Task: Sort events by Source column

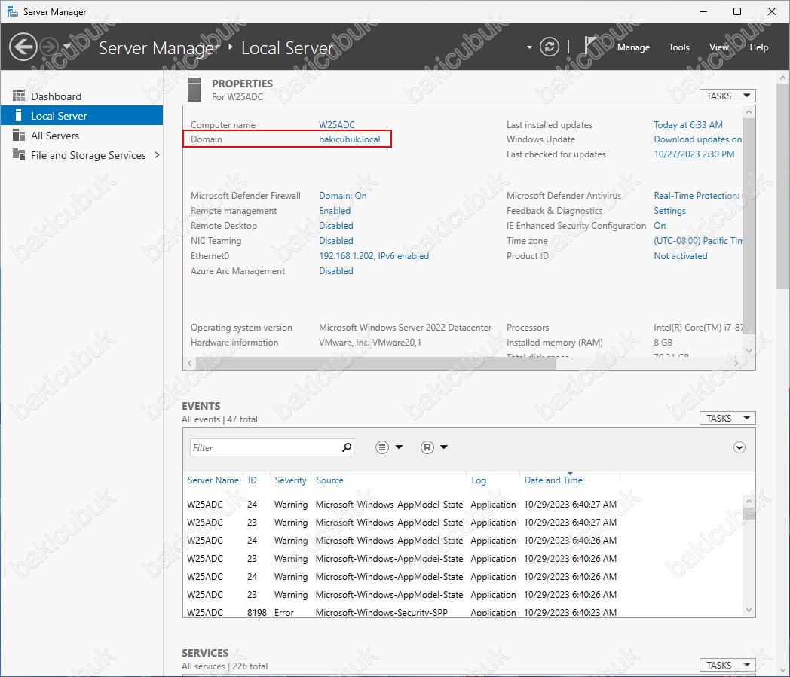Action: (329, 480)
